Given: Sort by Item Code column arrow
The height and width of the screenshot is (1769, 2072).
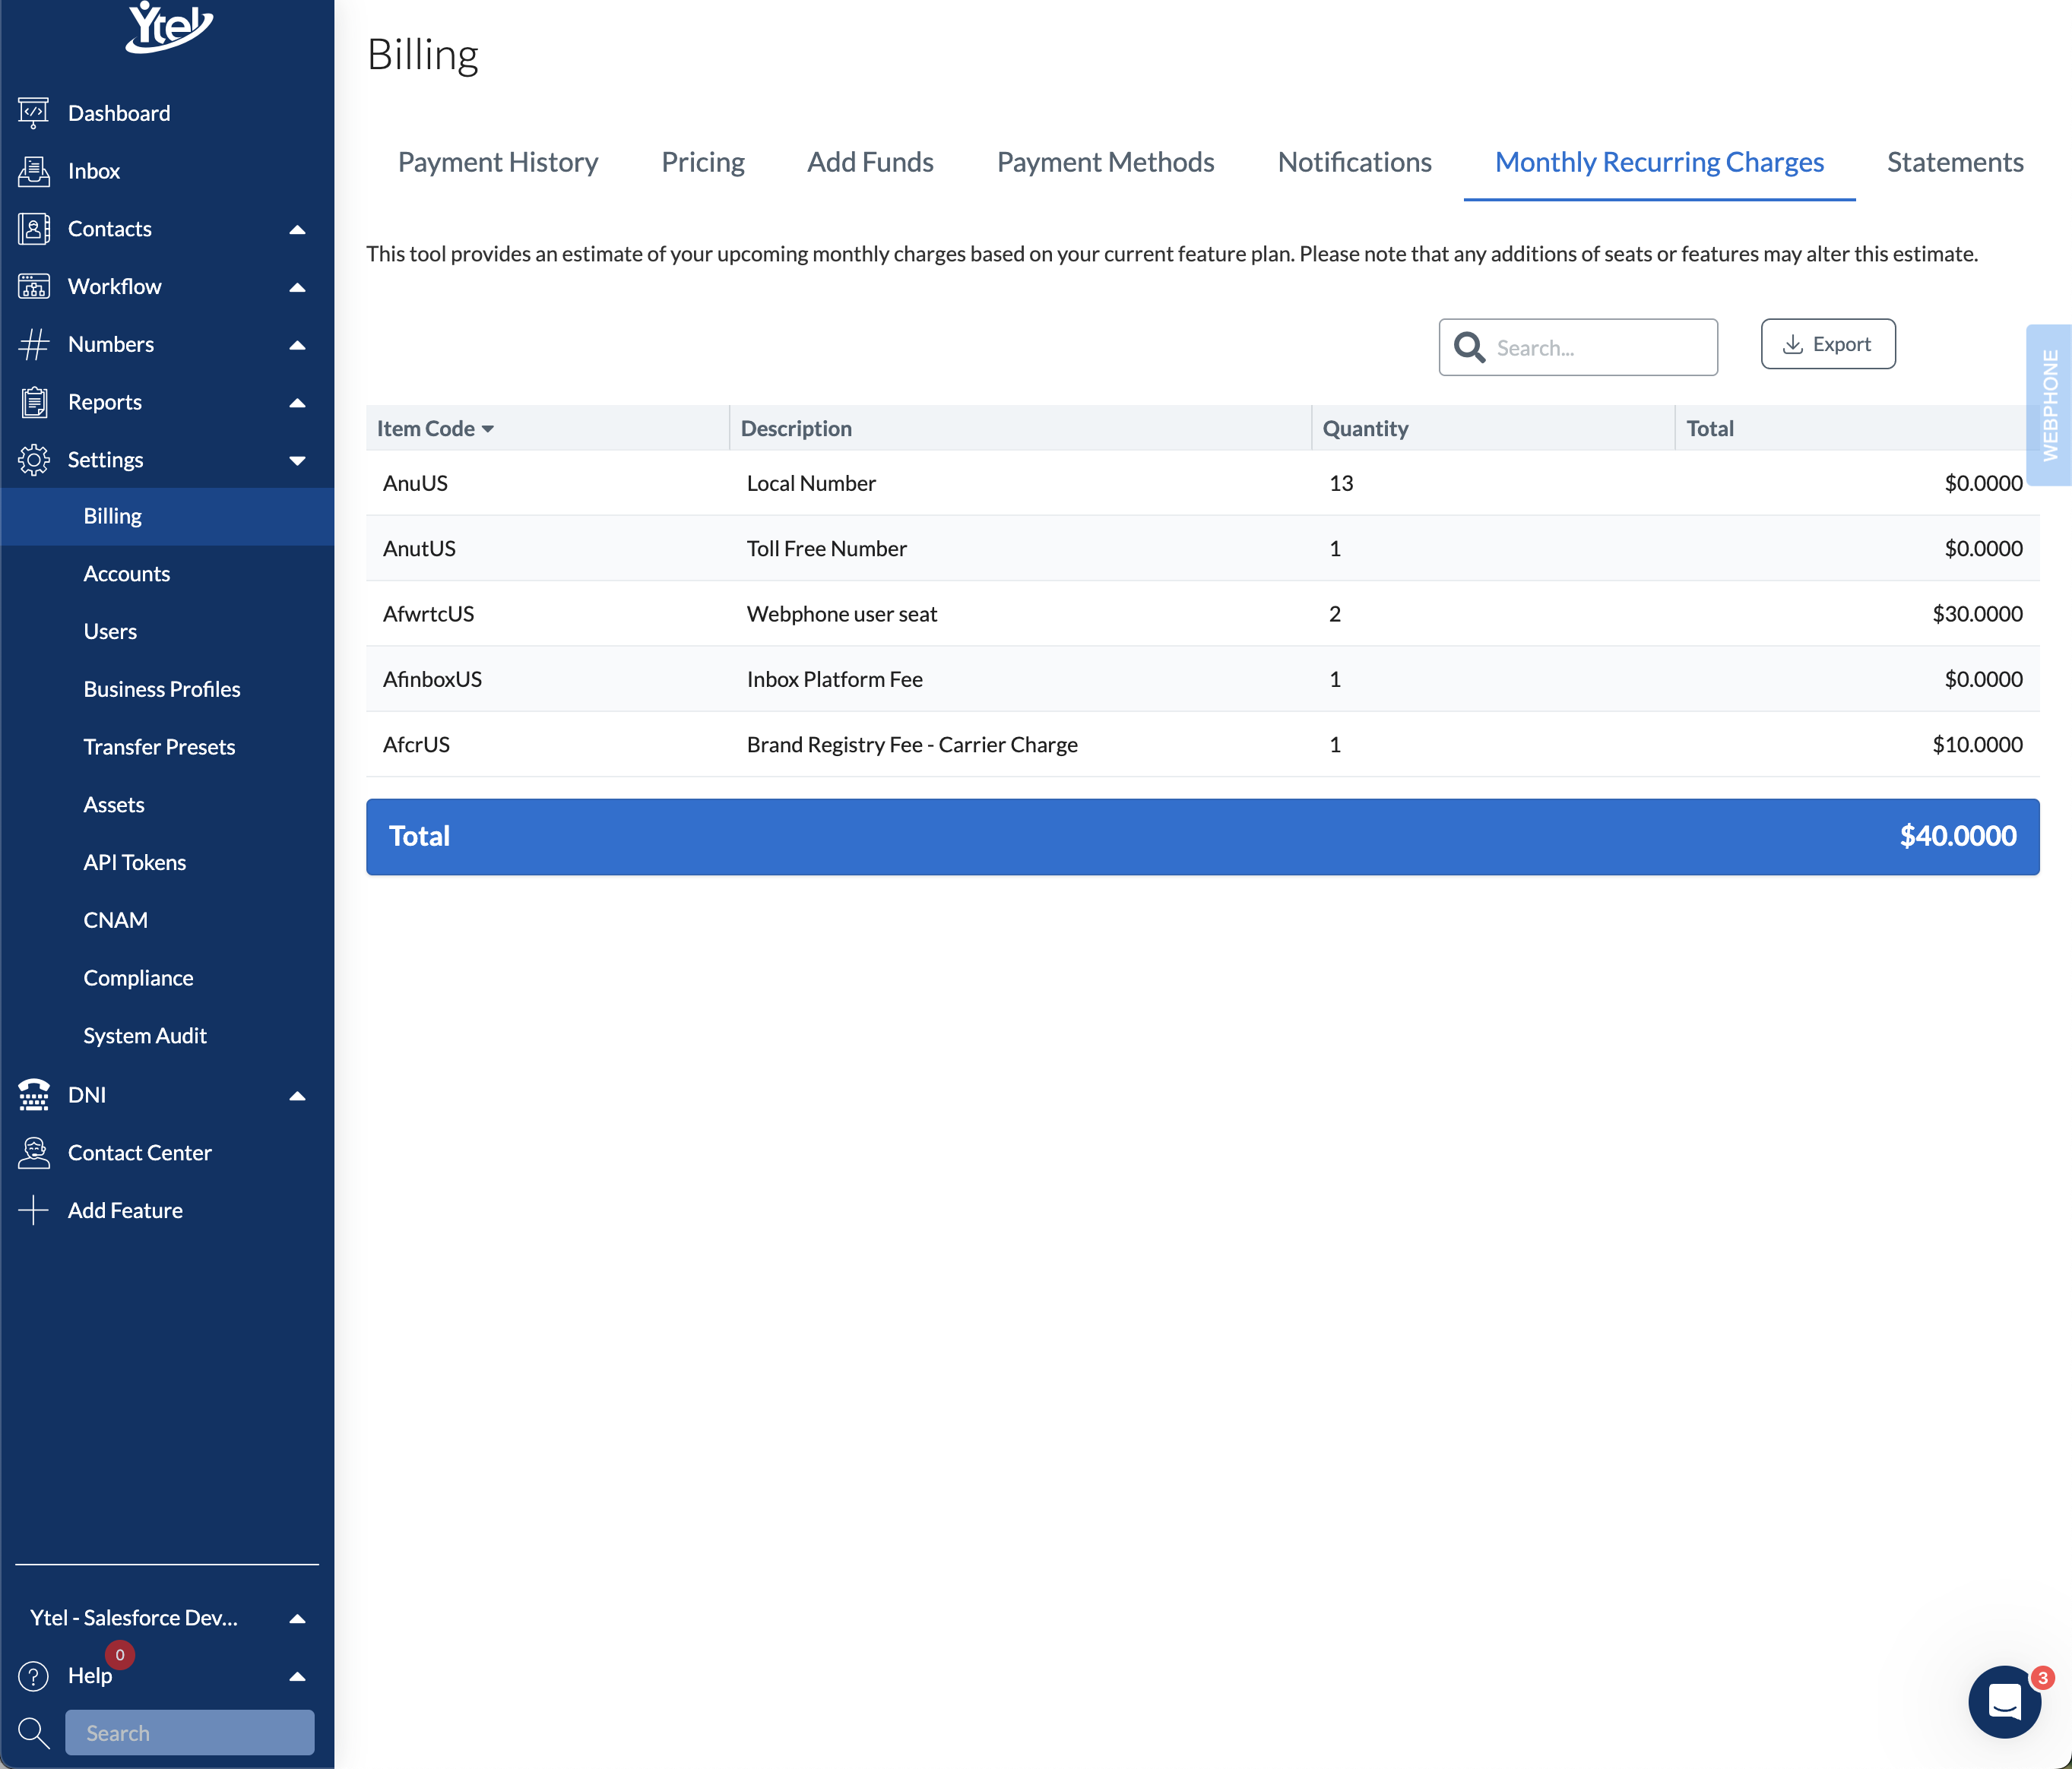Looking at the screenshot, I should pos(488,429).
